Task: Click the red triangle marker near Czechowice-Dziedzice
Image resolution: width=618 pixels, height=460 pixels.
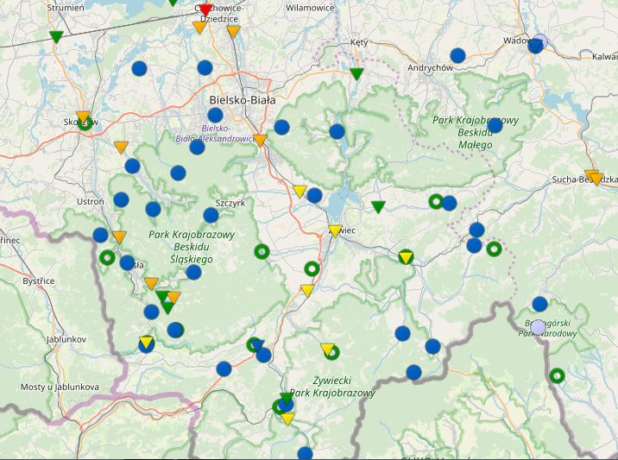Action: click(205, 9)
